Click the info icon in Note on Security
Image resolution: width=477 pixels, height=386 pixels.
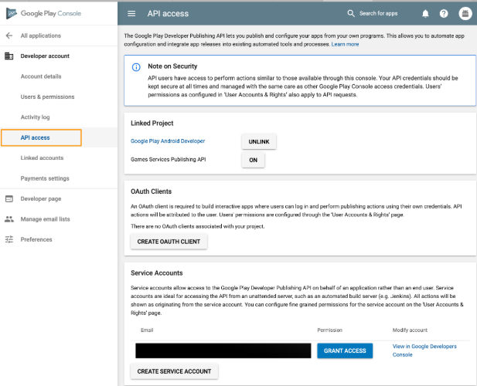[x=136, y=67]
